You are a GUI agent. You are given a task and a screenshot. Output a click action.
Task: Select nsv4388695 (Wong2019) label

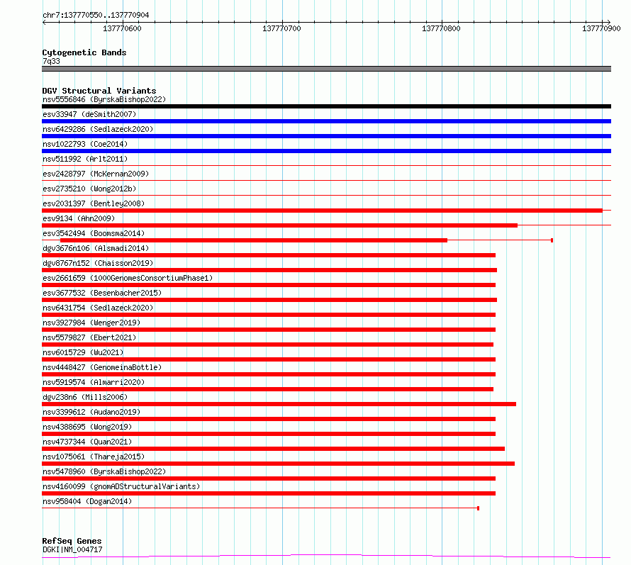tap(87, 427)
